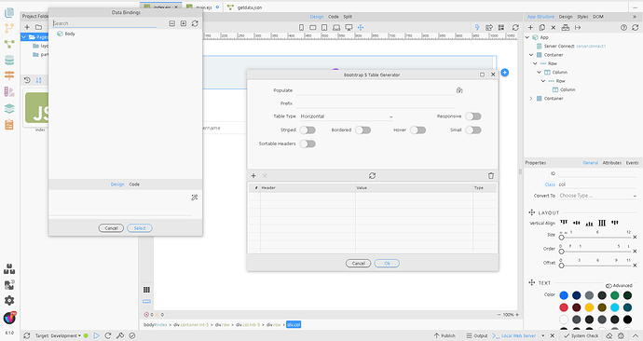643x341 pixels.
Task: Add new file in Project Folder toolbar
Action: (27, 27)
